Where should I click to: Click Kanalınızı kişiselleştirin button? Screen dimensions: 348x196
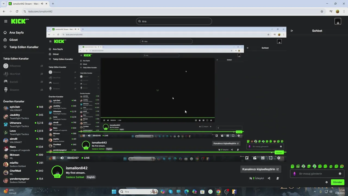[x=260, y=169]
